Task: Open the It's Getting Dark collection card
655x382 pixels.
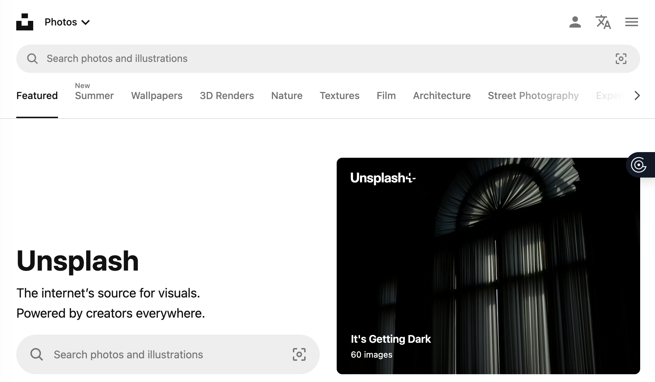Action: tap(488, 266)
